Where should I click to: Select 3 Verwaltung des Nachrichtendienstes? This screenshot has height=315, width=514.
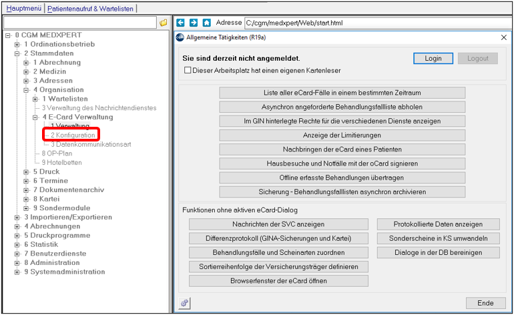coord(99,108)
